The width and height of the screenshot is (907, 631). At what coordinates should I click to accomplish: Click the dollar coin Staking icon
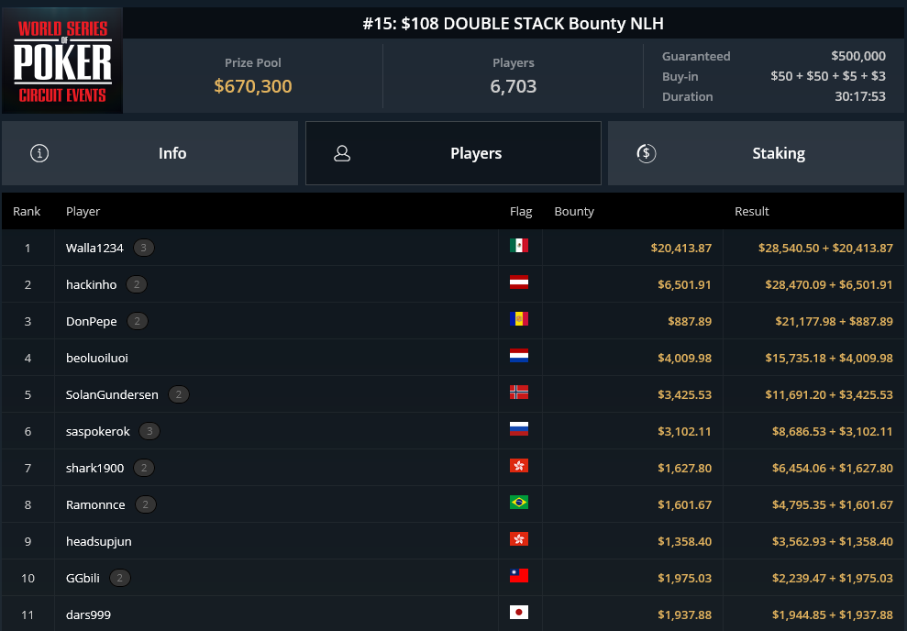pyautogui.click(x=646, y=153)
